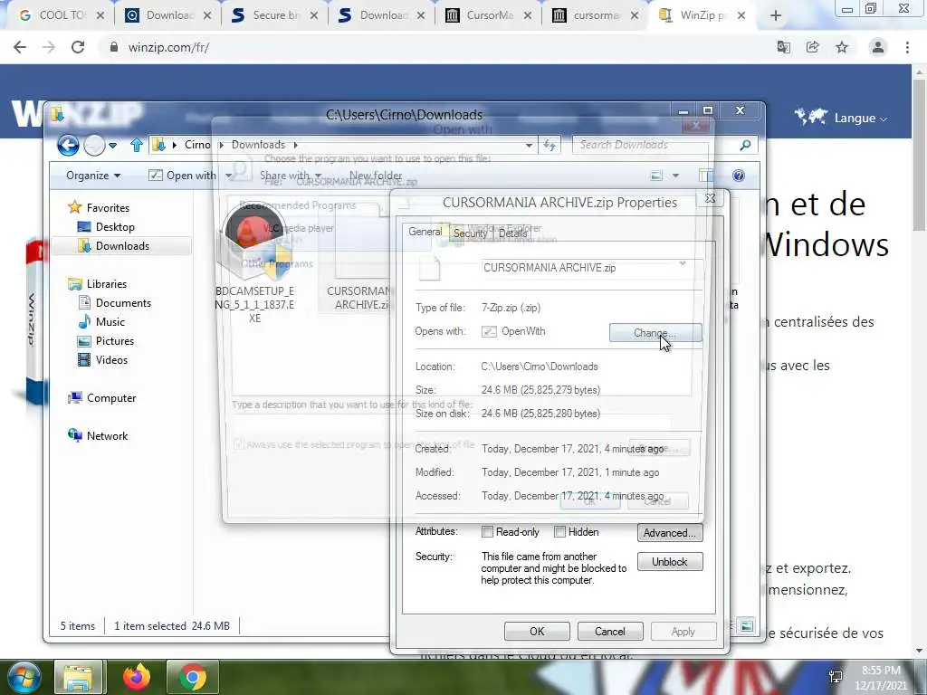Viewport: 927px width, 695px height.
Task: Click the network tray icon
Action: (836, 677)
